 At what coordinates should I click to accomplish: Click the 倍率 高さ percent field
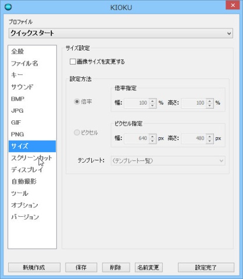[194, 103]
